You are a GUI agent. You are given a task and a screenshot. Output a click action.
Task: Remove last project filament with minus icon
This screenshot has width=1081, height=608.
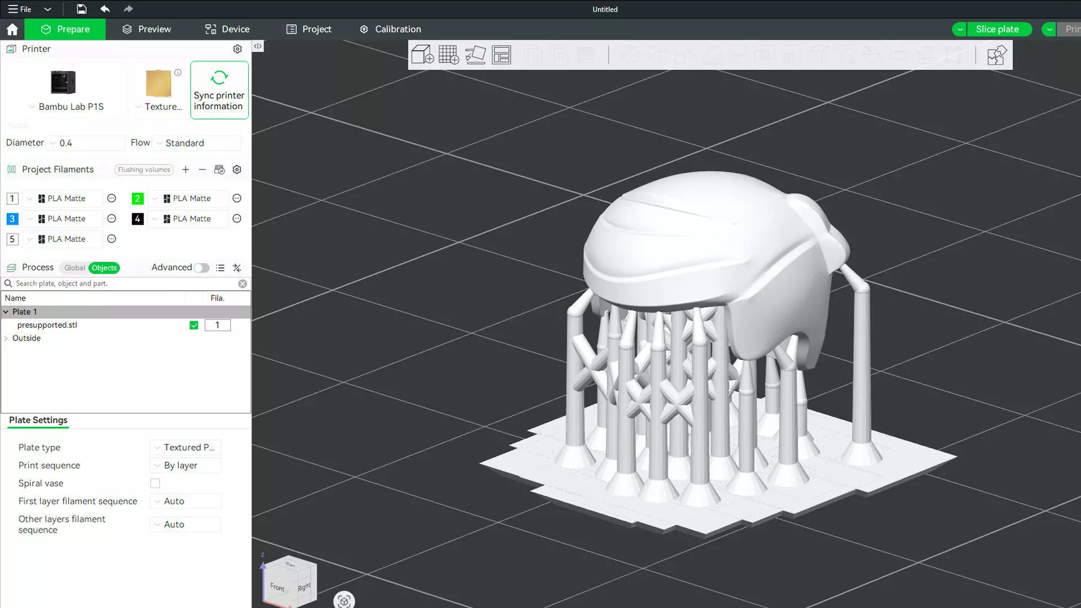click(x=202, y=169)
